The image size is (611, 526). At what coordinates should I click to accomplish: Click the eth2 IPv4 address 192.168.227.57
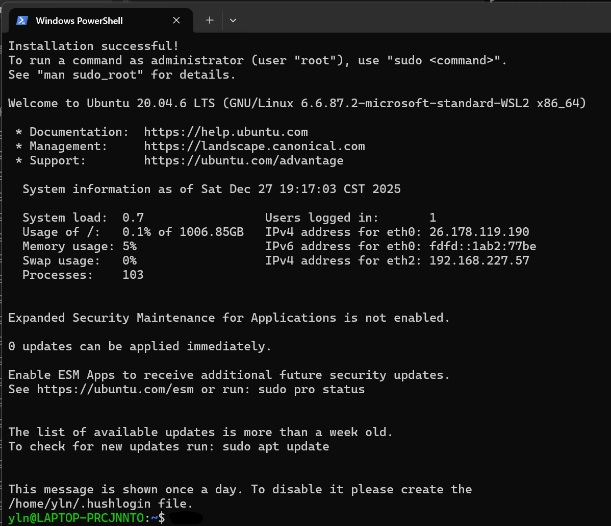tap(479, 260)
